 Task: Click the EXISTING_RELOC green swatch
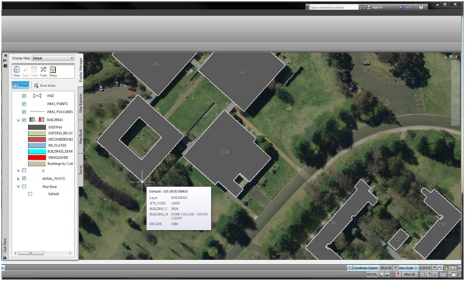(x=37, y=133)
